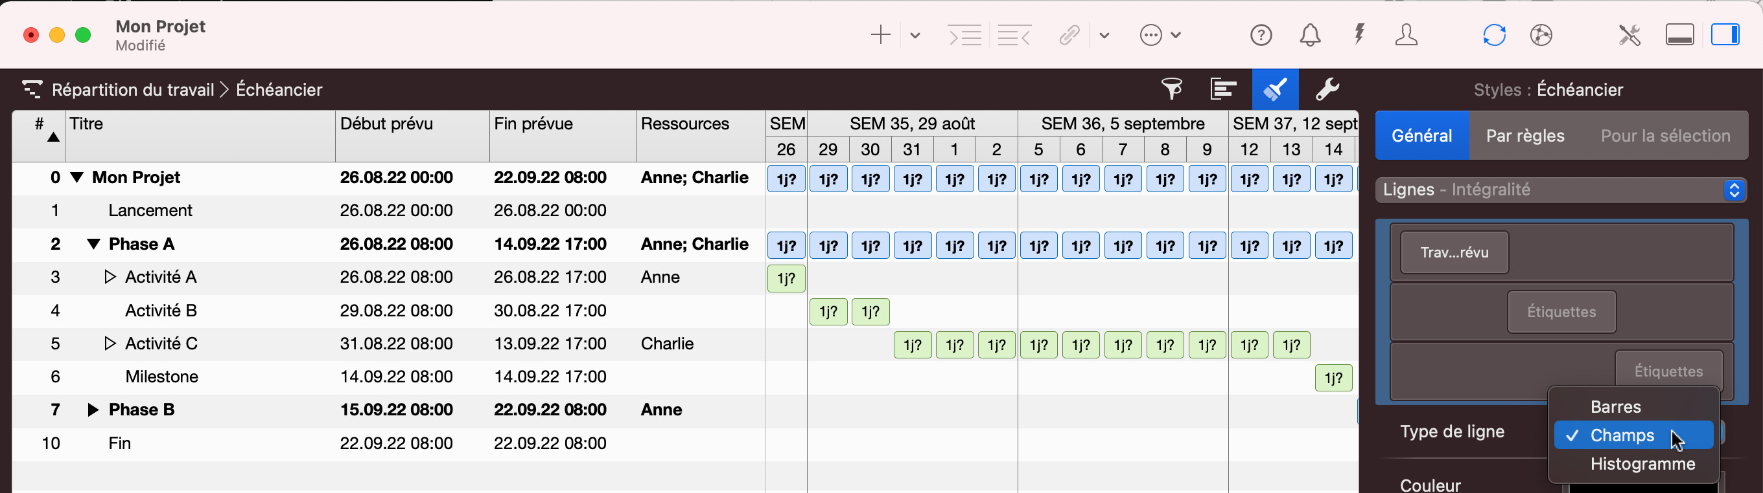
Task: Expand the Phase B group
Action: pyautogui.click(x=93, y=410)
